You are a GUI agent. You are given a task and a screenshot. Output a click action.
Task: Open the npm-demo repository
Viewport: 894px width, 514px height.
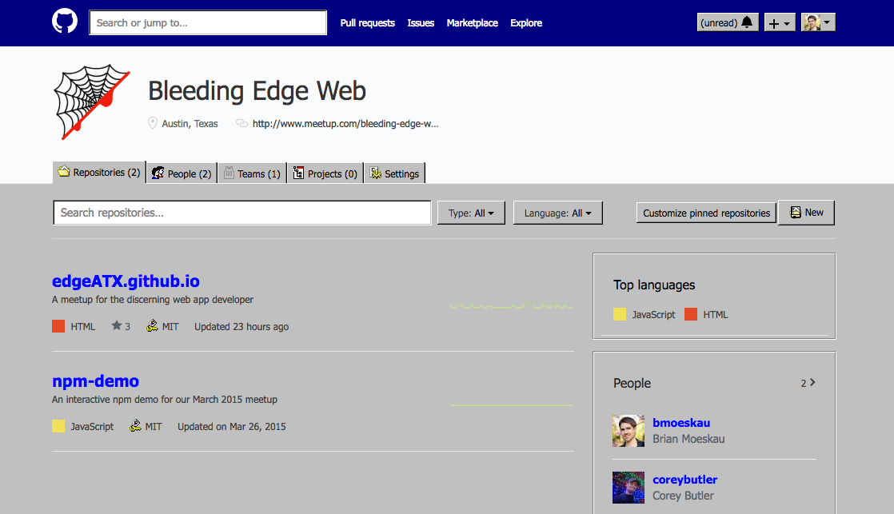(x=95, y=381)
